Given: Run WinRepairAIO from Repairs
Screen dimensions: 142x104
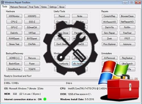Looking at the screenshot, I should coord(110,22).
